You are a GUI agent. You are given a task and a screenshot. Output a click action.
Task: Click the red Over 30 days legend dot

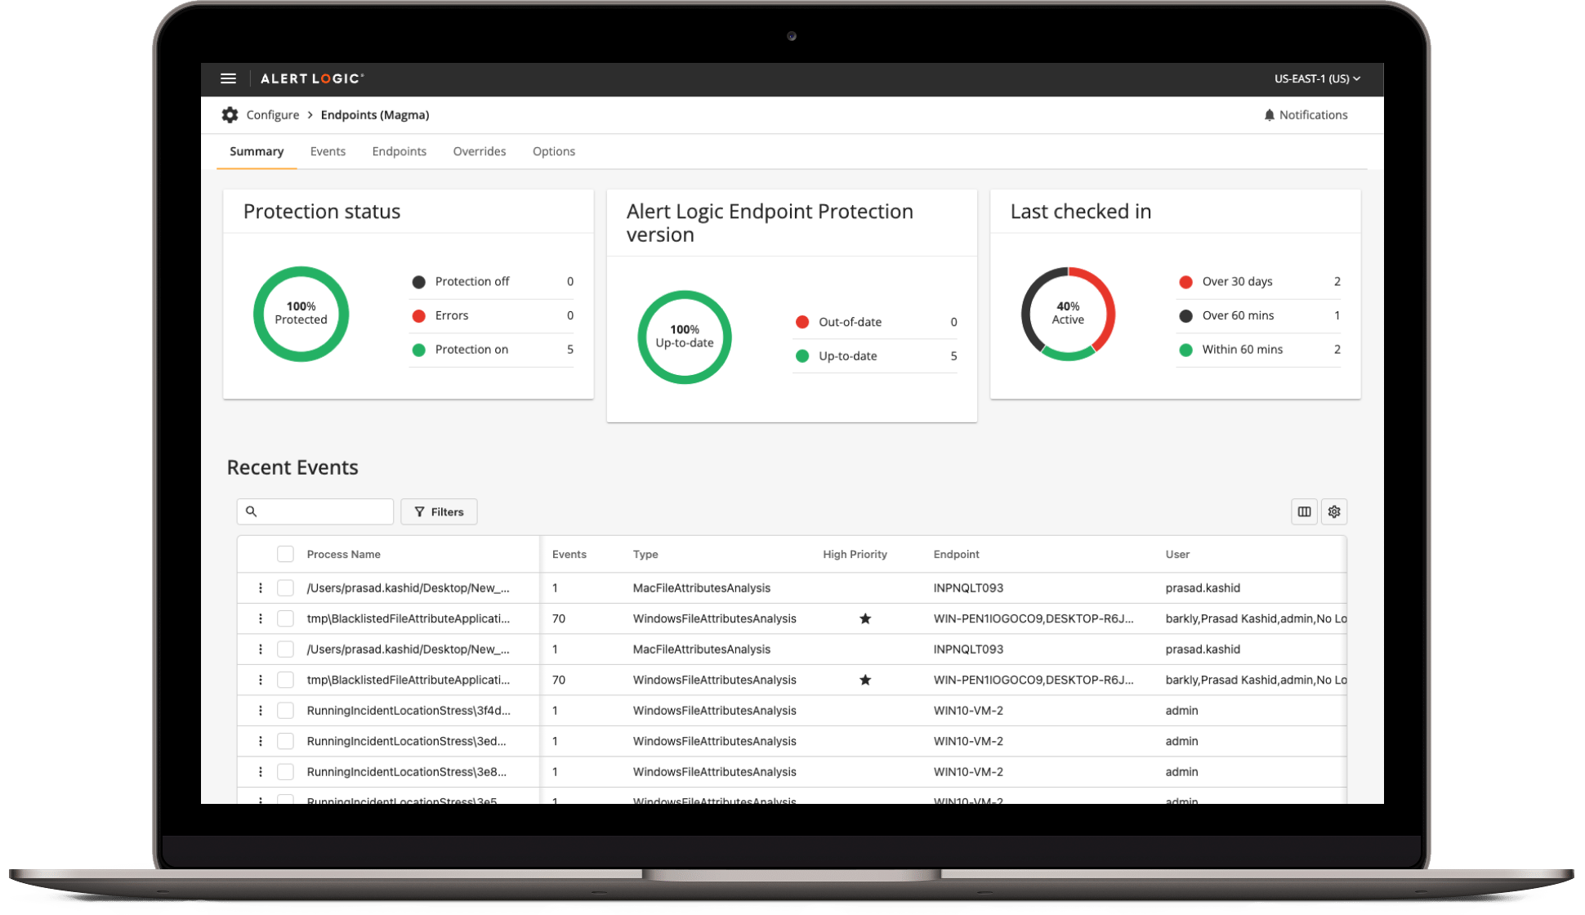[x=1185, y=282]
